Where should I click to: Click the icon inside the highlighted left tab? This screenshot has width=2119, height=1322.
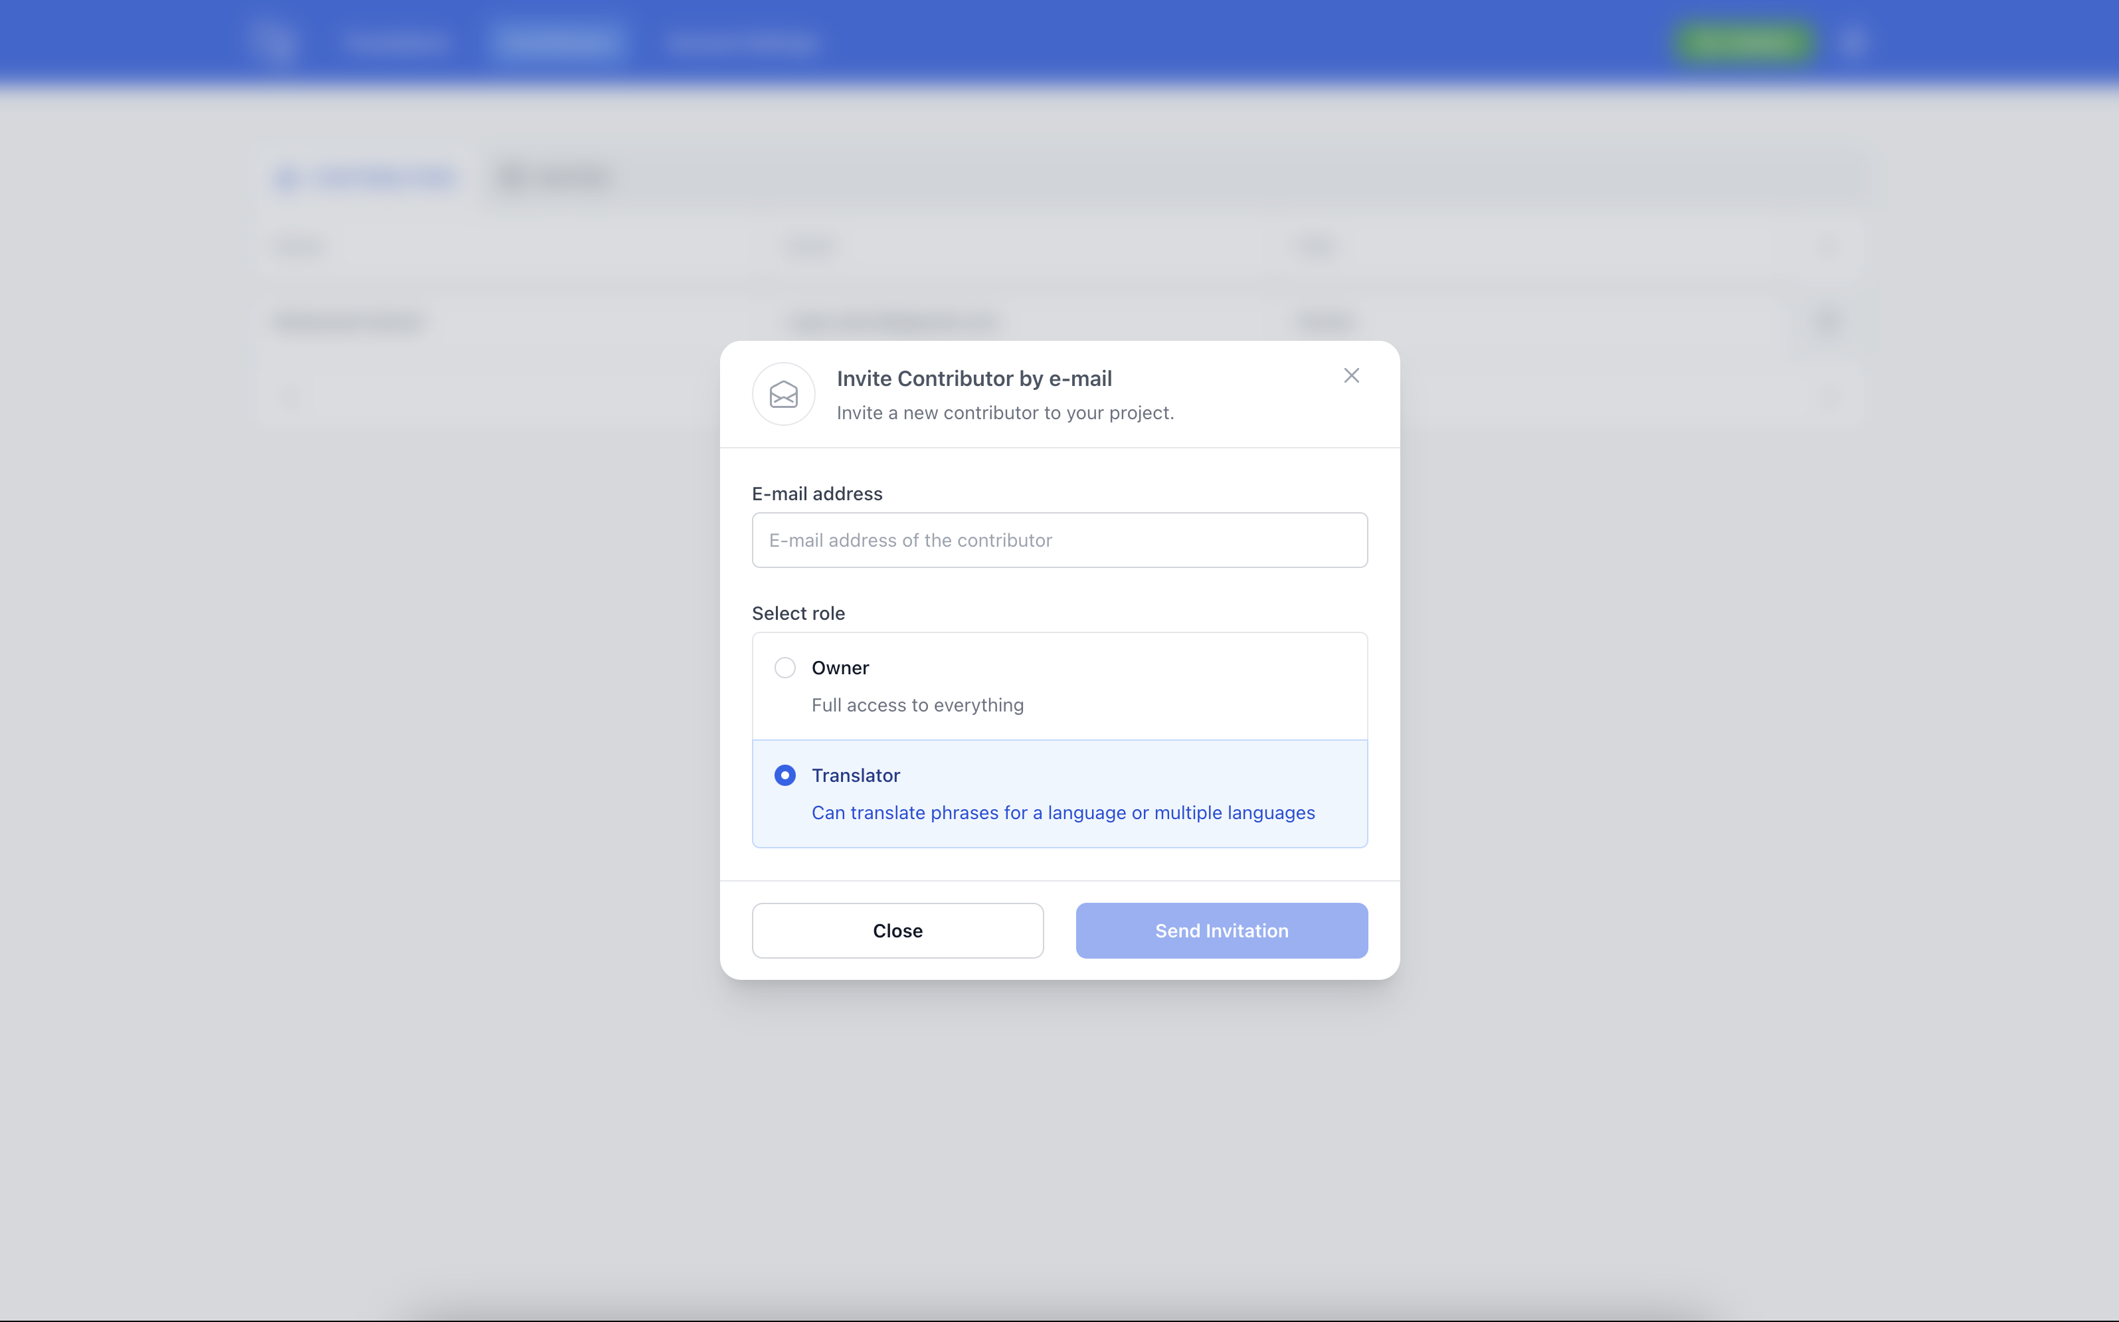pos(288,177)
